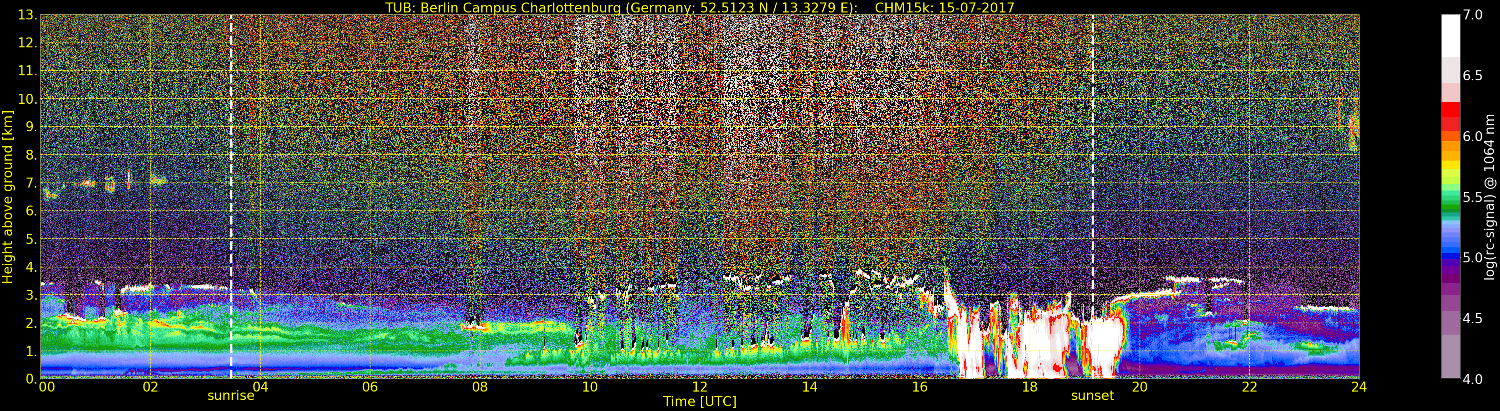This screenshot has width=1500, height=411.
Task: Click the height axis tick label '7.'
Action: pos(31,183)
